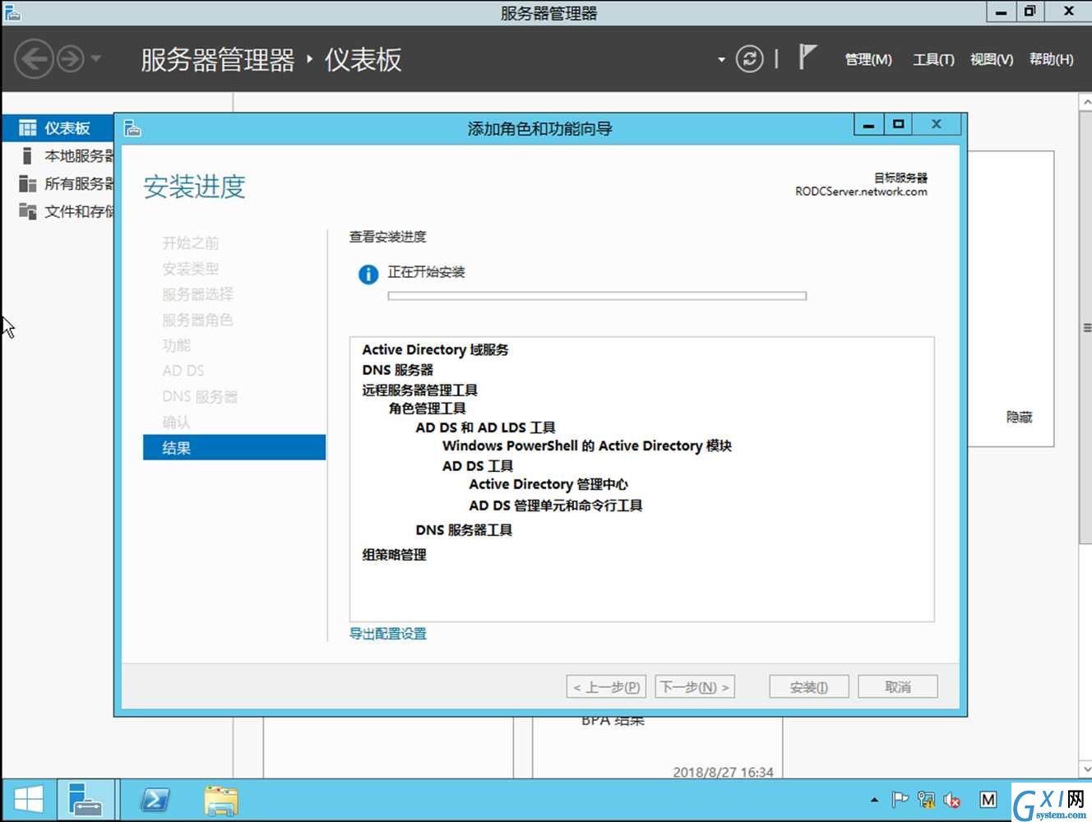Click AD DS 和 AD LDS 工具 entry
This screenshot has width=1092, height=822.
click(x=485, y=427)
